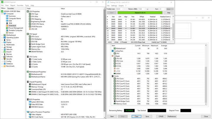Viewport: 212px width, 119px height.
Task: Toggle the CPU Clock checkbox under Clocks
Action: pyautogui.click(x=115, y=79)
